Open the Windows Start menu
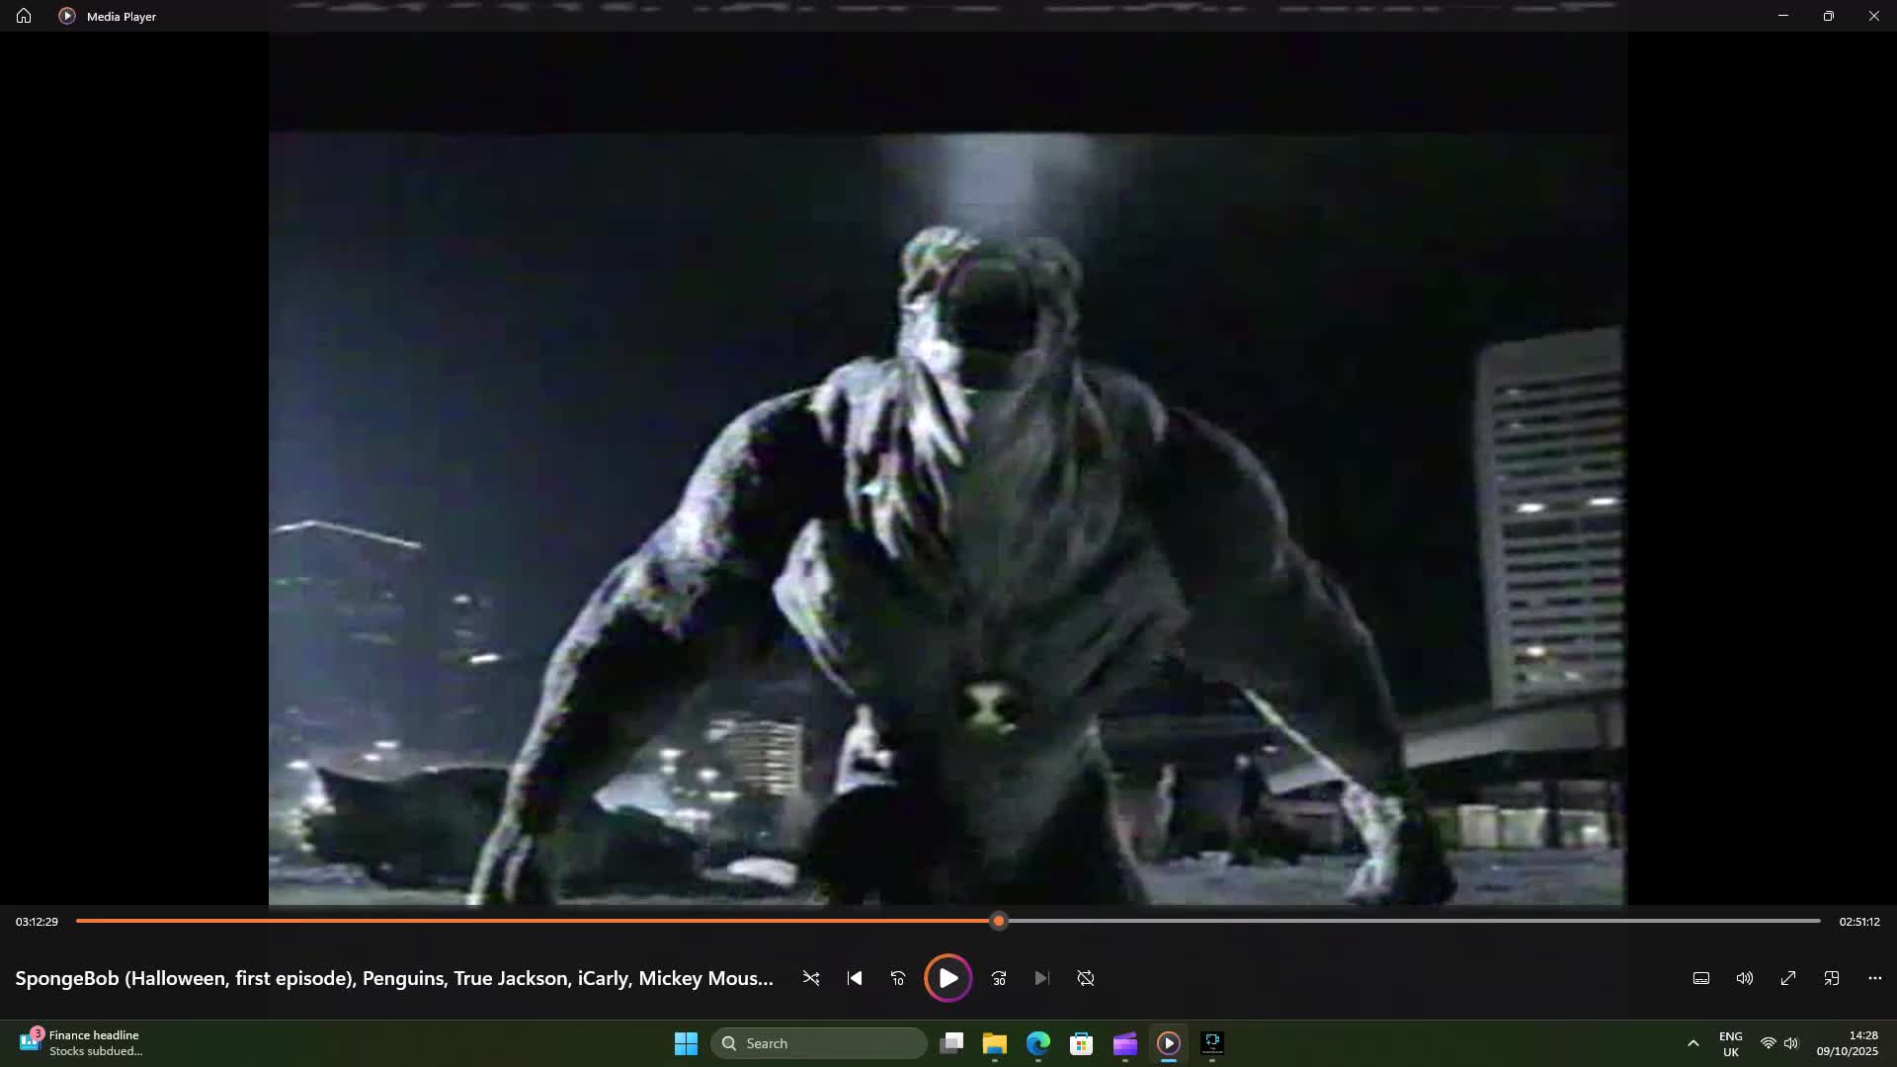1897x1067 pixels. coord(686,1043)
